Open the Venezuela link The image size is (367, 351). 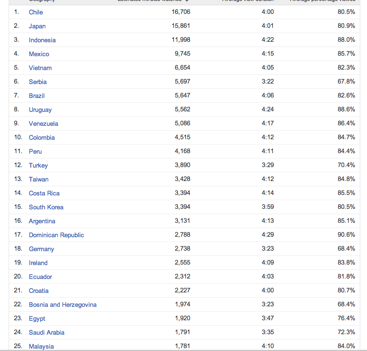pos(44,123)
